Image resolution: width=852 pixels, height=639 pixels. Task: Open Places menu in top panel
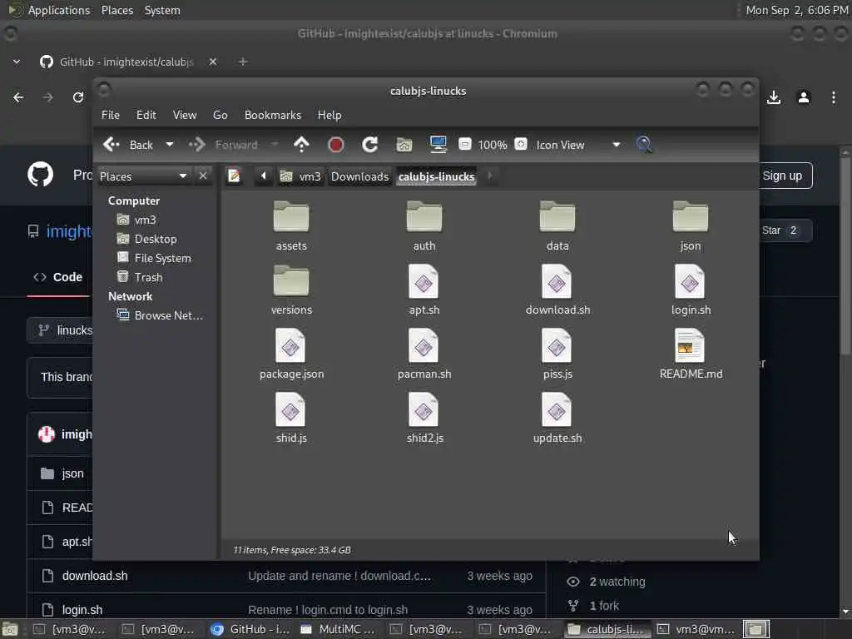116,10
